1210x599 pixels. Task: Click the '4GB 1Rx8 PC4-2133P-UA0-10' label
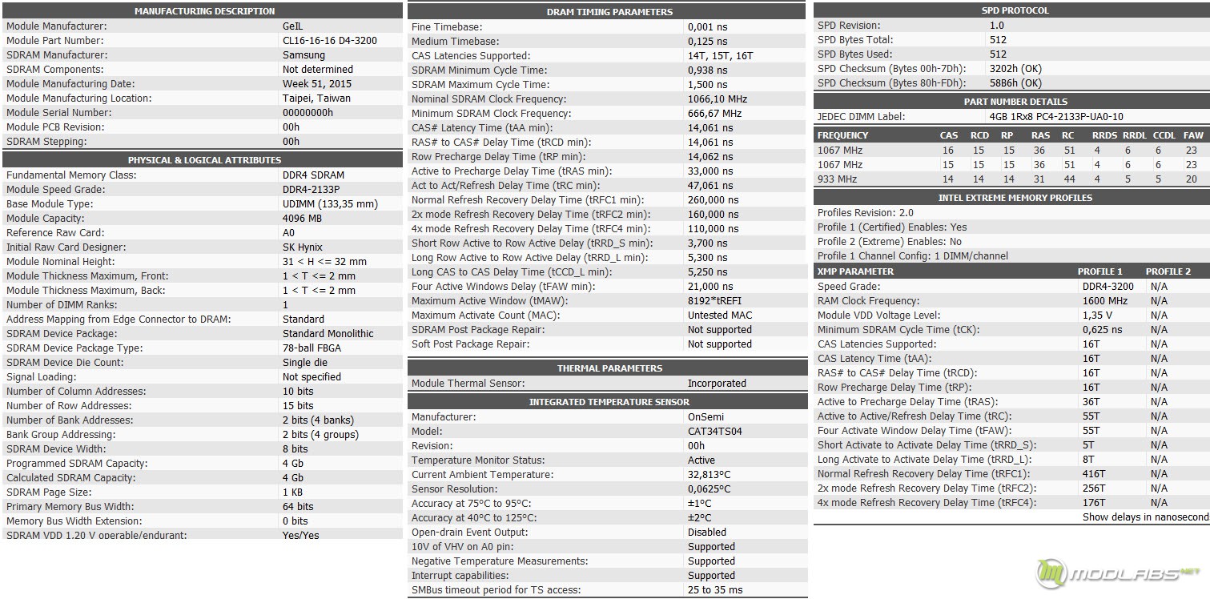coord(1056,117)
